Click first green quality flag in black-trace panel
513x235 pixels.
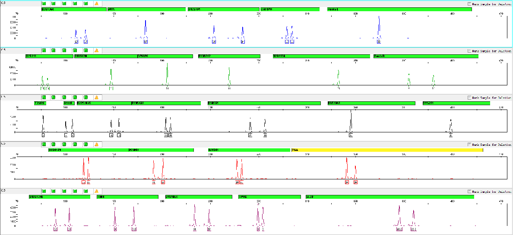click(44, 97)
